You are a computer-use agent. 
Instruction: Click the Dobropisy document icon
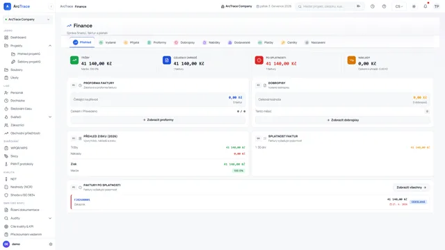point(265,85)
